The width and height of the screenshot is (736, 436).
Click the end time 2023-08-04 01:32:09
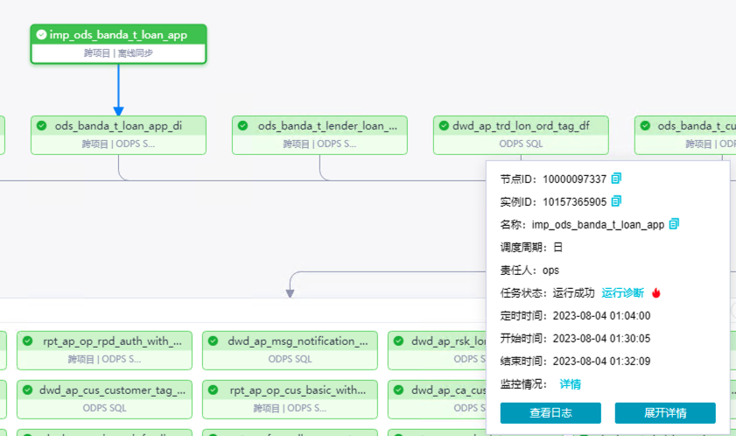coord(601,362)
